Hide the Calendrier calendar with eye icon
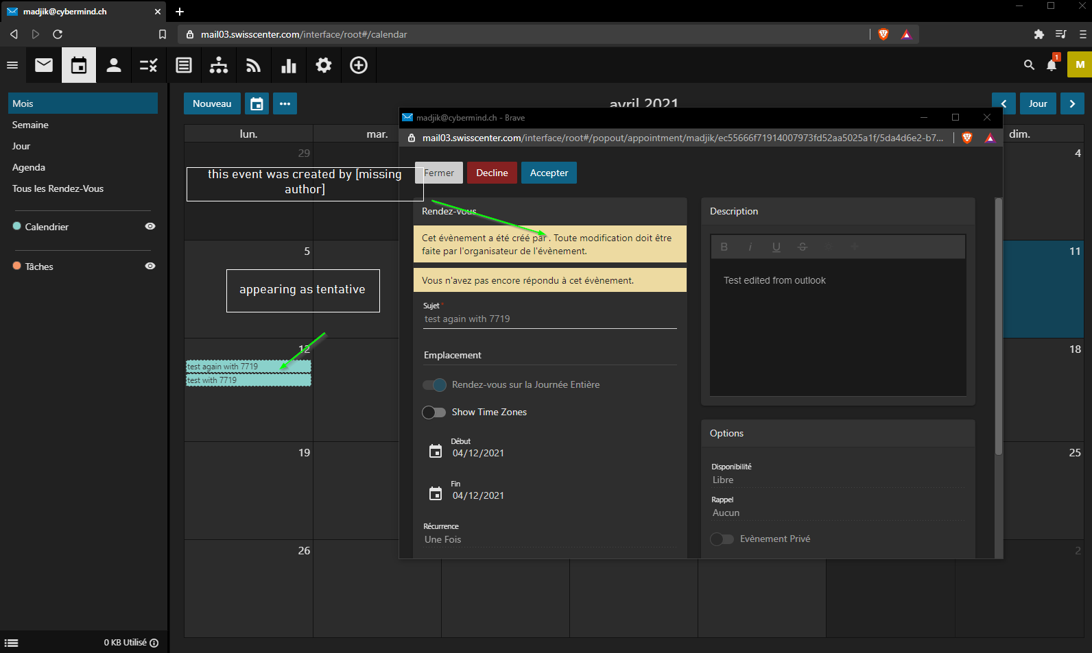Screen dimensions: 1092x653 150,226
